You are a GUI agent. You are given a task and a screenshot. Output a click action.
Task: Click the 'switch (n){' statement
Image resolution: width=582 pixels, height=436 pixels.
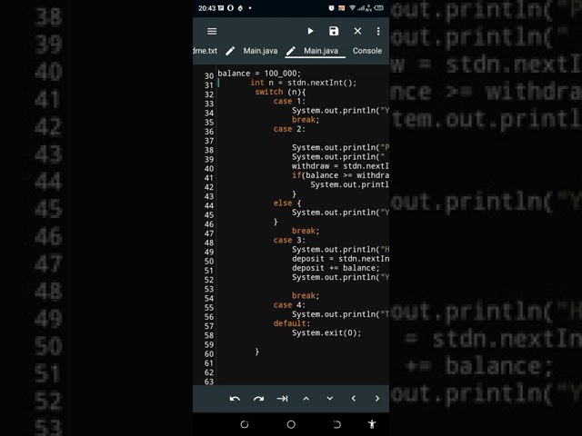(280, 92)
